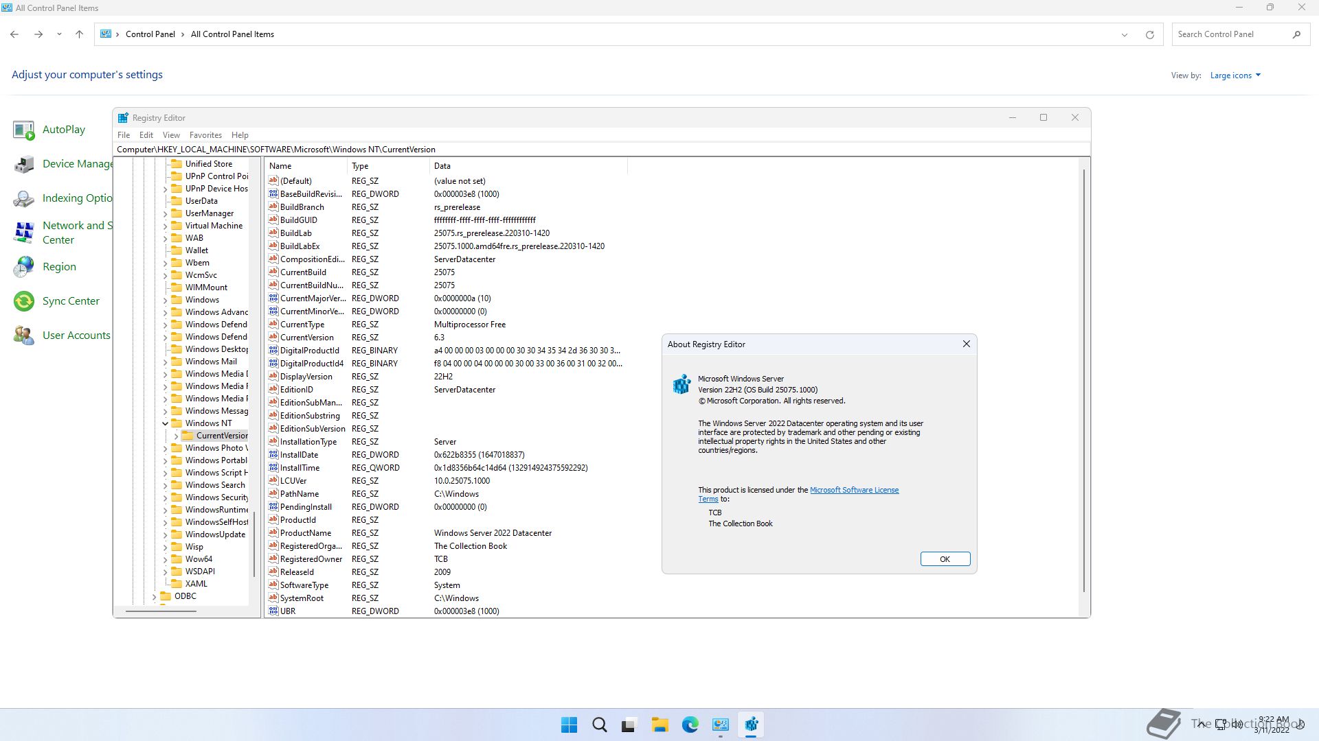Click the values pane vertical scrollbar
The height and width of the screenshot is (741, 1319).
[x=1084, y=381]
